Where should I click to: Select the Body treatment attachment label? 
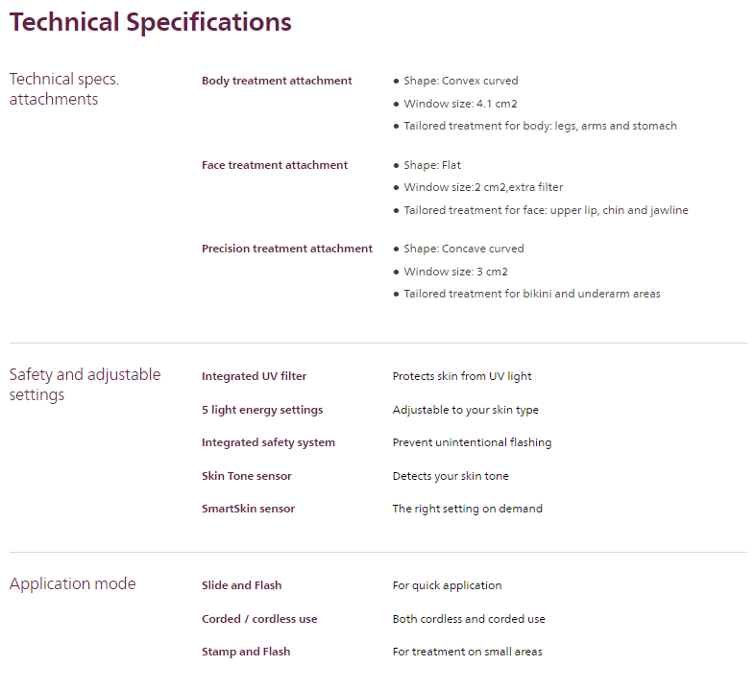tap(277, 81)
